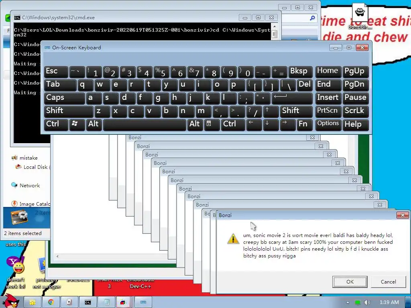411x308 pixels.
Task: Click the On-Screen Keyboard title icon
Action: click(47, 48)
